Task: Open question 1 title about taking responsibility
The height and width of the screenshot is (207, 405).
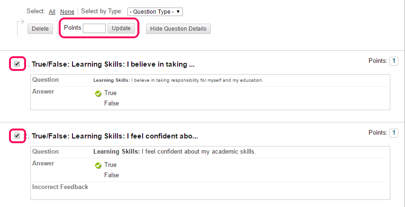Action: 113,64
